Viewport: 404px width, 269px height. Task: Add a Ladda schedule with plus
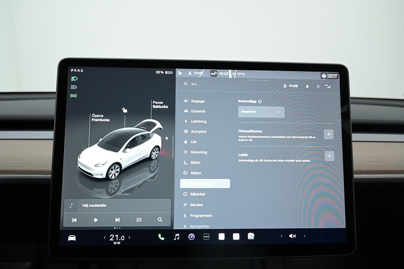click(x=329, y=156)
